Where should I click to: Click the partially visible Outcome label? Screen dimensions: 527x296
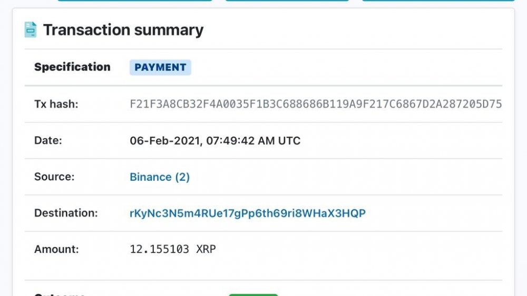pyautogui.click(x=60, y=294)
